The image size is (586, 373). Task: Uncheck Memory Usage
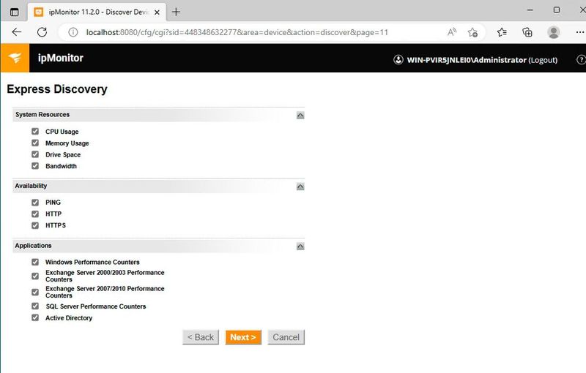(x=35, y=143)
